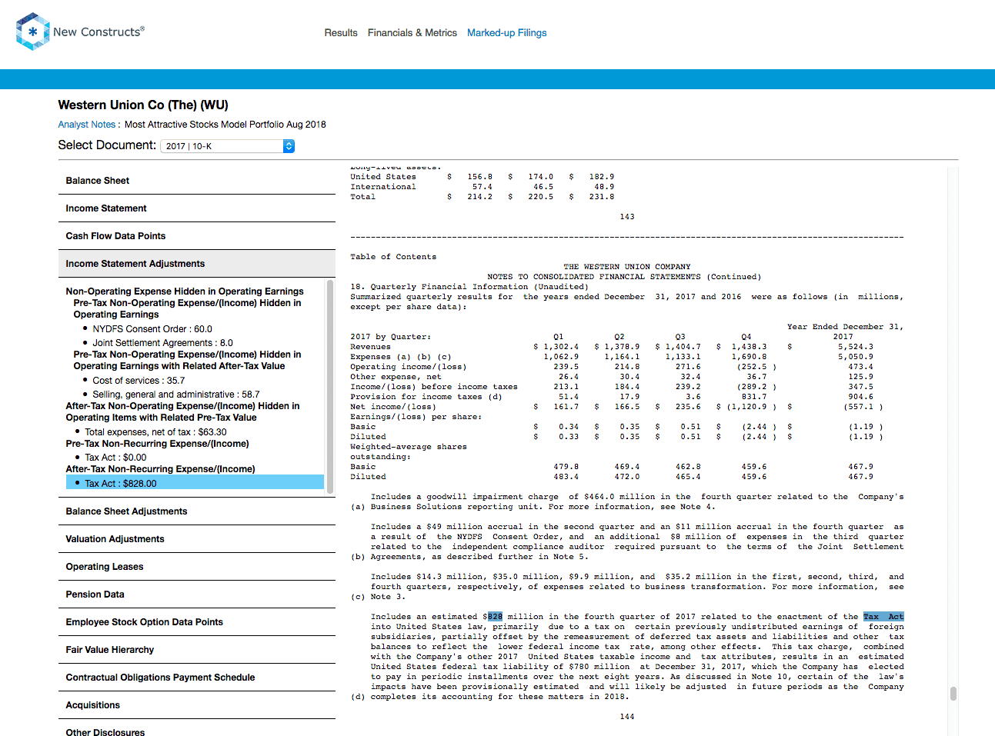Click the filing document scrollbar thumb
Image resolution: width=995 pixels, height=736 pixels.
953,694
